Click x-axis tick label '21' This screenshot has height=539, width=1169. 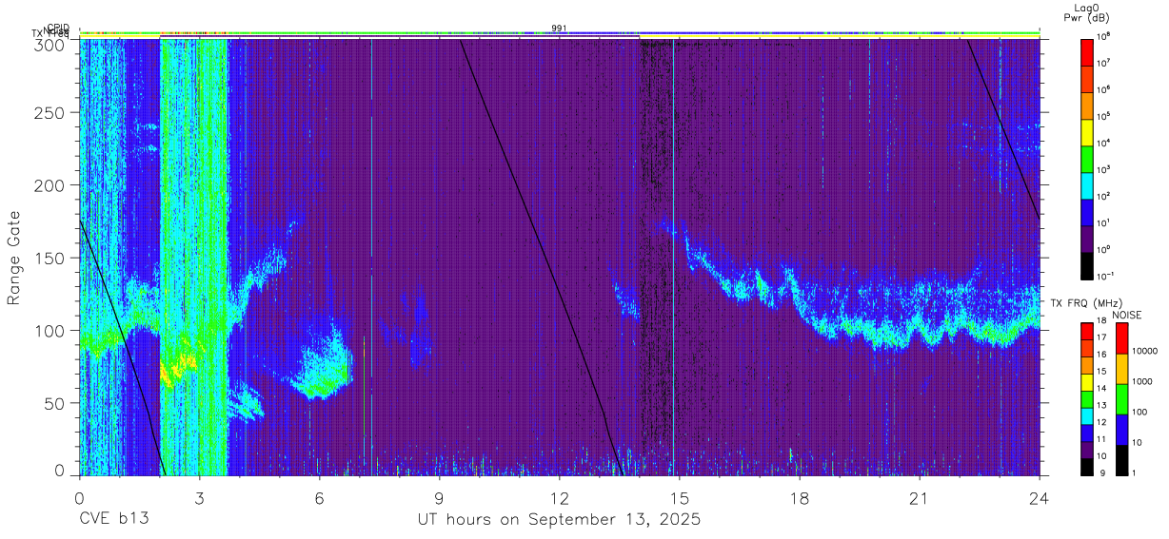coord(920,497)
